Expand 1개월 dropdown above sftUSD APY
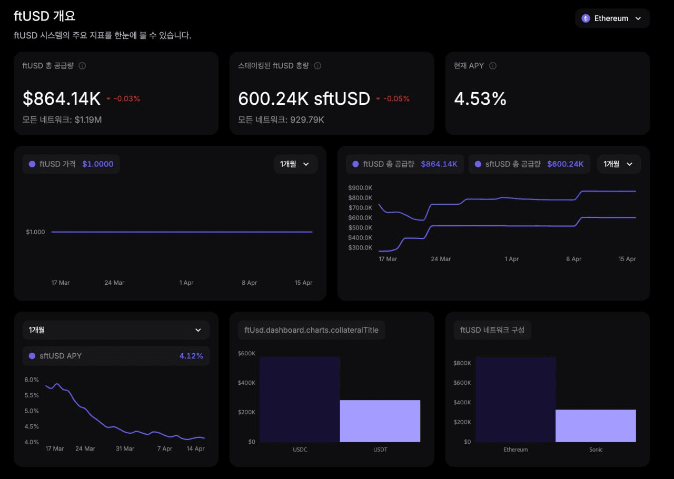Viewport: 674px width, 479px height. pos(116,330)
